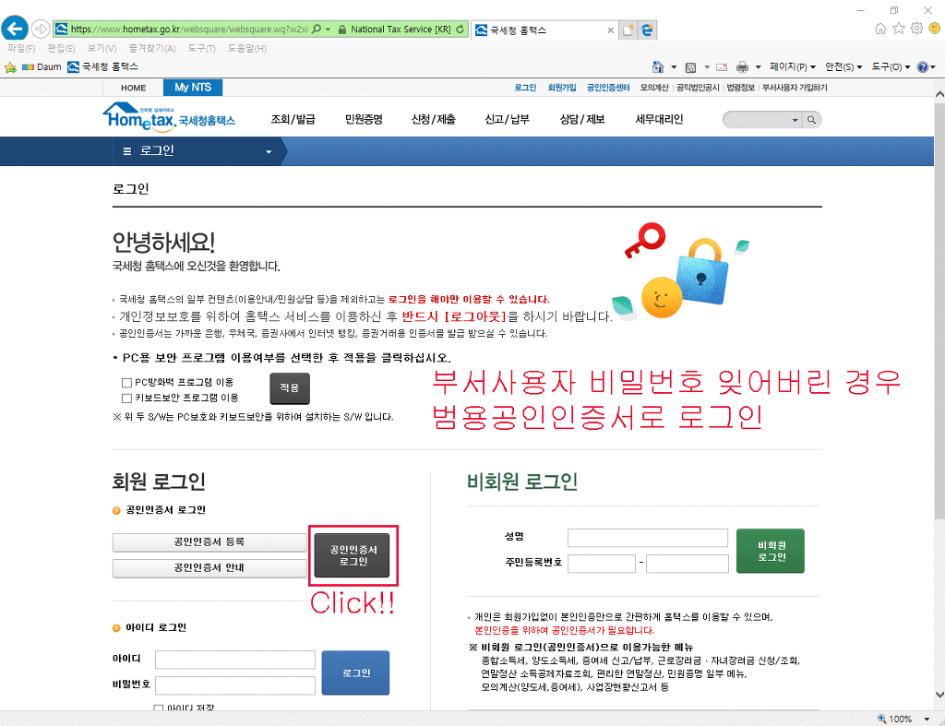Screen dimensions: 945x726
Task: Expand the feeds dropdown arrow
Action: tap(706, 66)
